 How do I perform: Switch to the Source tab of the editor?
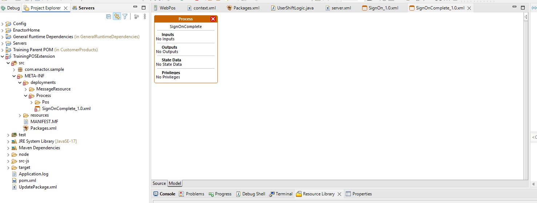tap(159, 183)
